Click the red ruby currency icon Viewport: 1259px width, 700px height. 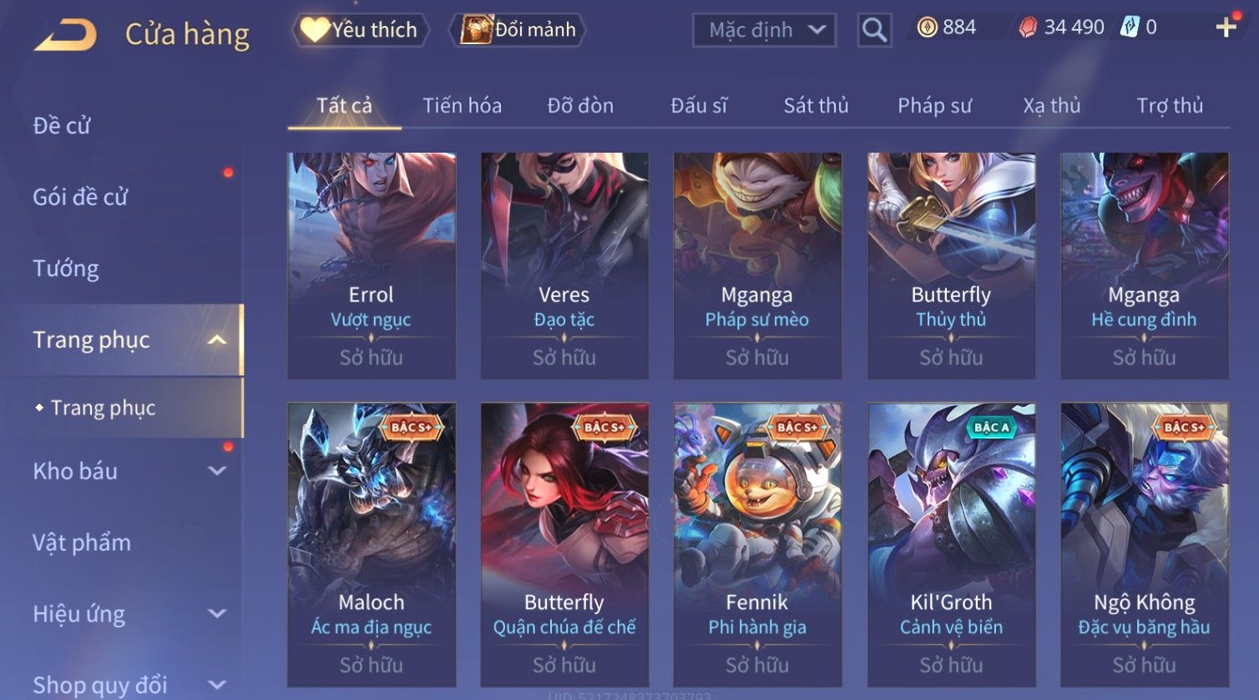click(1028, 28)
